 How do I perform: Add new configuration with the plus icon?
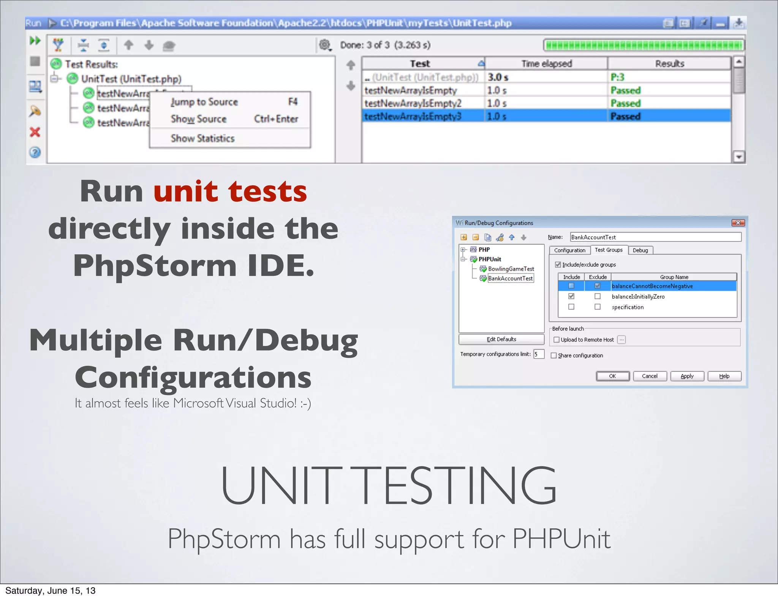(x=464, y=238)
